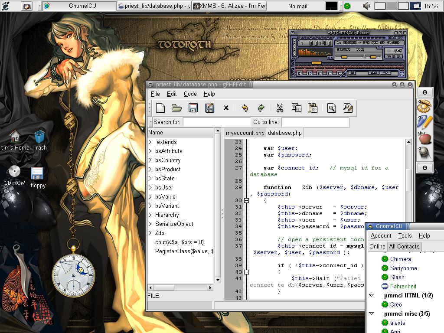Switch to the myaccount.php tab

(245, 133)
